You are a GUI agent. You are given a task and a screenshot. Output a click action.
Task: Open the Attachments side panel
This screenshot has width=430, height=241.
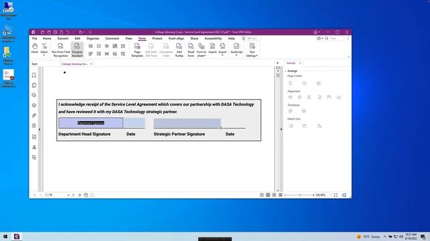pyautogui.click(x=34, y=116)
